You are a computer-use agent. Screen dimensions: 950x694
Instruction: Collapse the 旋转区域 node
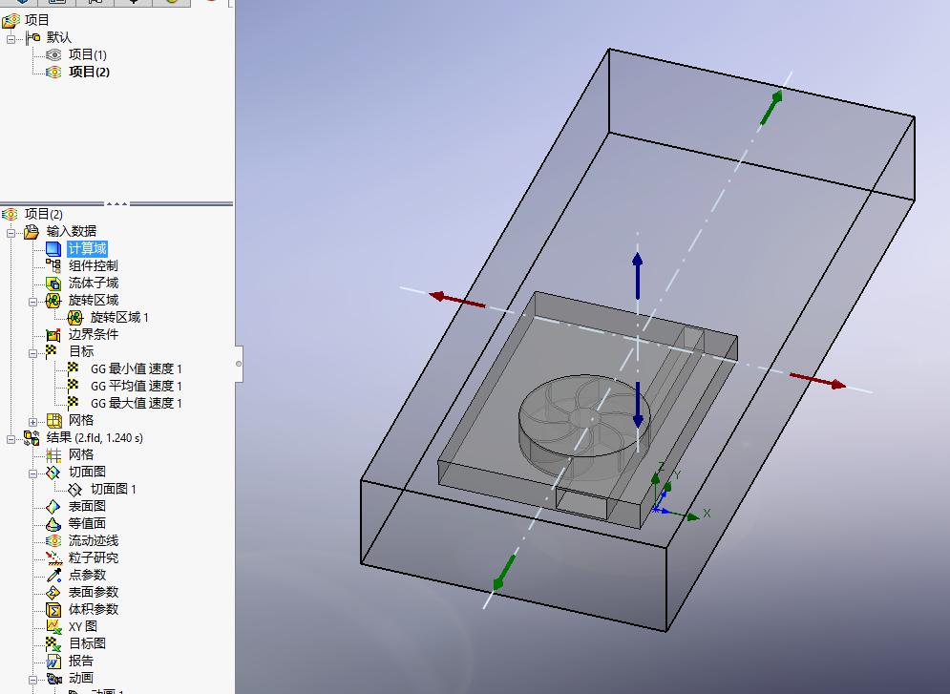coord(33,301)
